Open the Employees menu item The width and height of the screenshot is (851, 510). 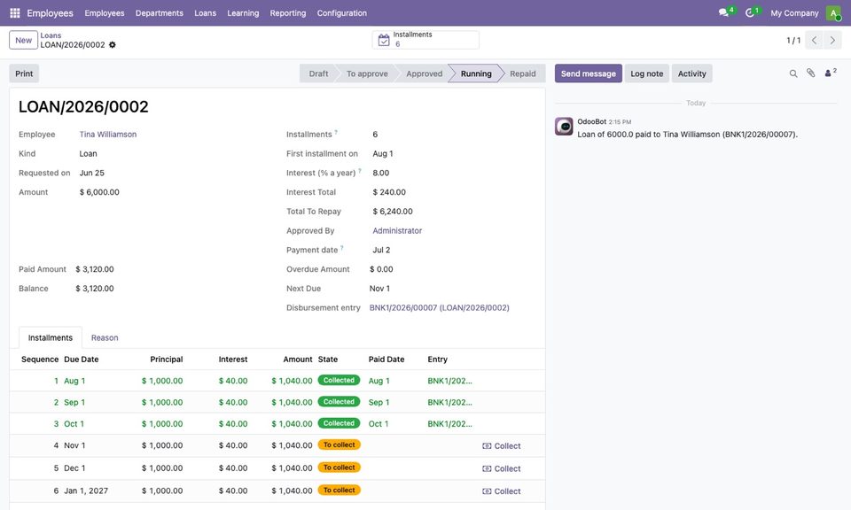coord(105,13)
